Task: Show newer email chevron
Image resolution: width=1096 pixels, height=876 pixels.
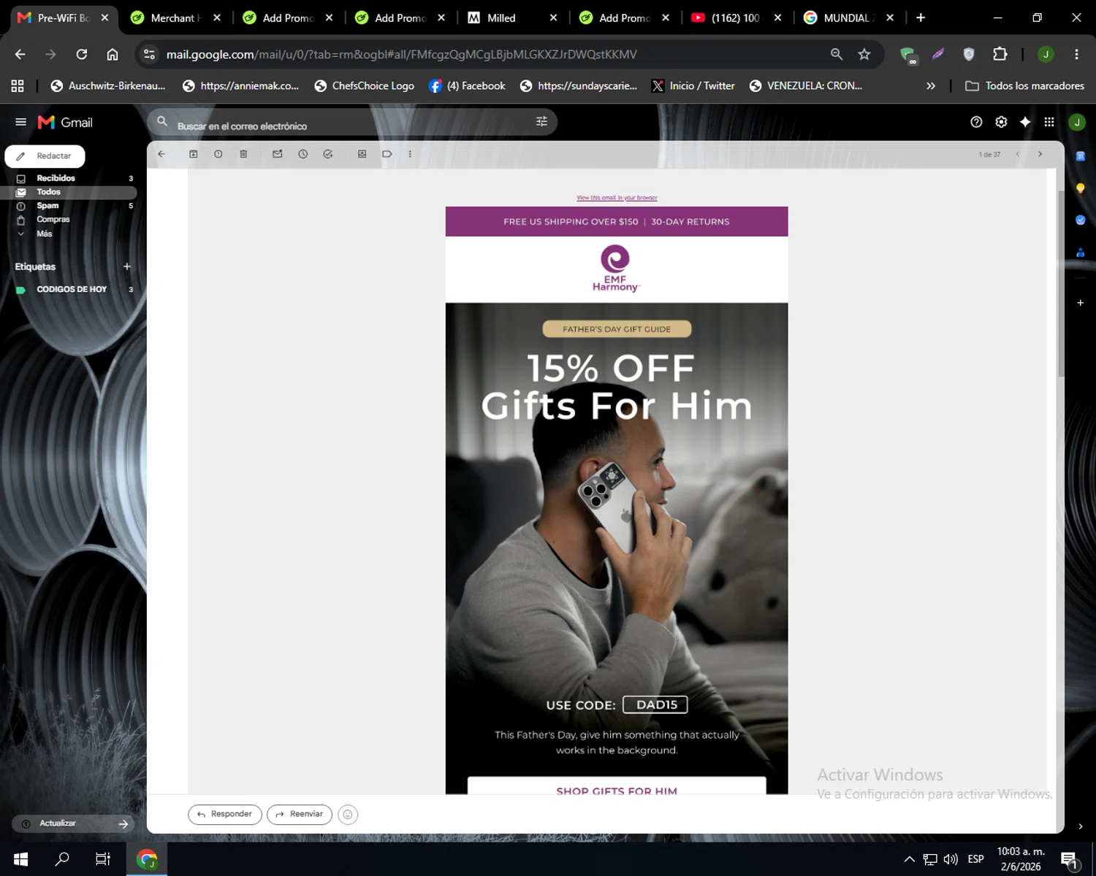Action: tap(1017, 154)
